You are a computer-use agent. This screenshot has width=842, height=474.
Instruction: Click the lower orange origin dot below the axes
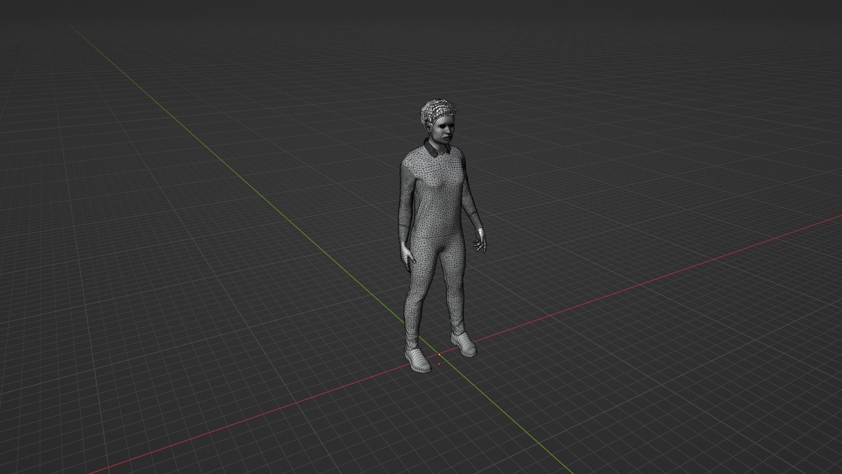(439, 364)
